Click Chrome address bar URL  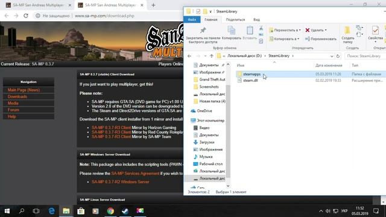point(104,16)
